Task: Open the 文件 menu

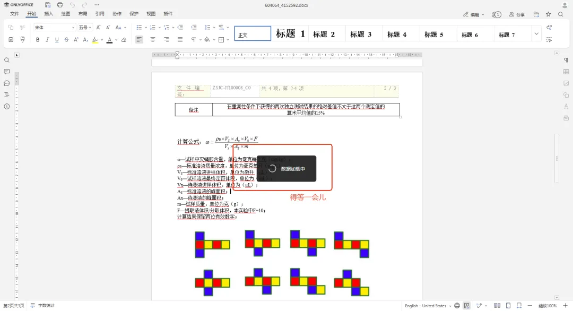Action: click(x=15, y=14)
